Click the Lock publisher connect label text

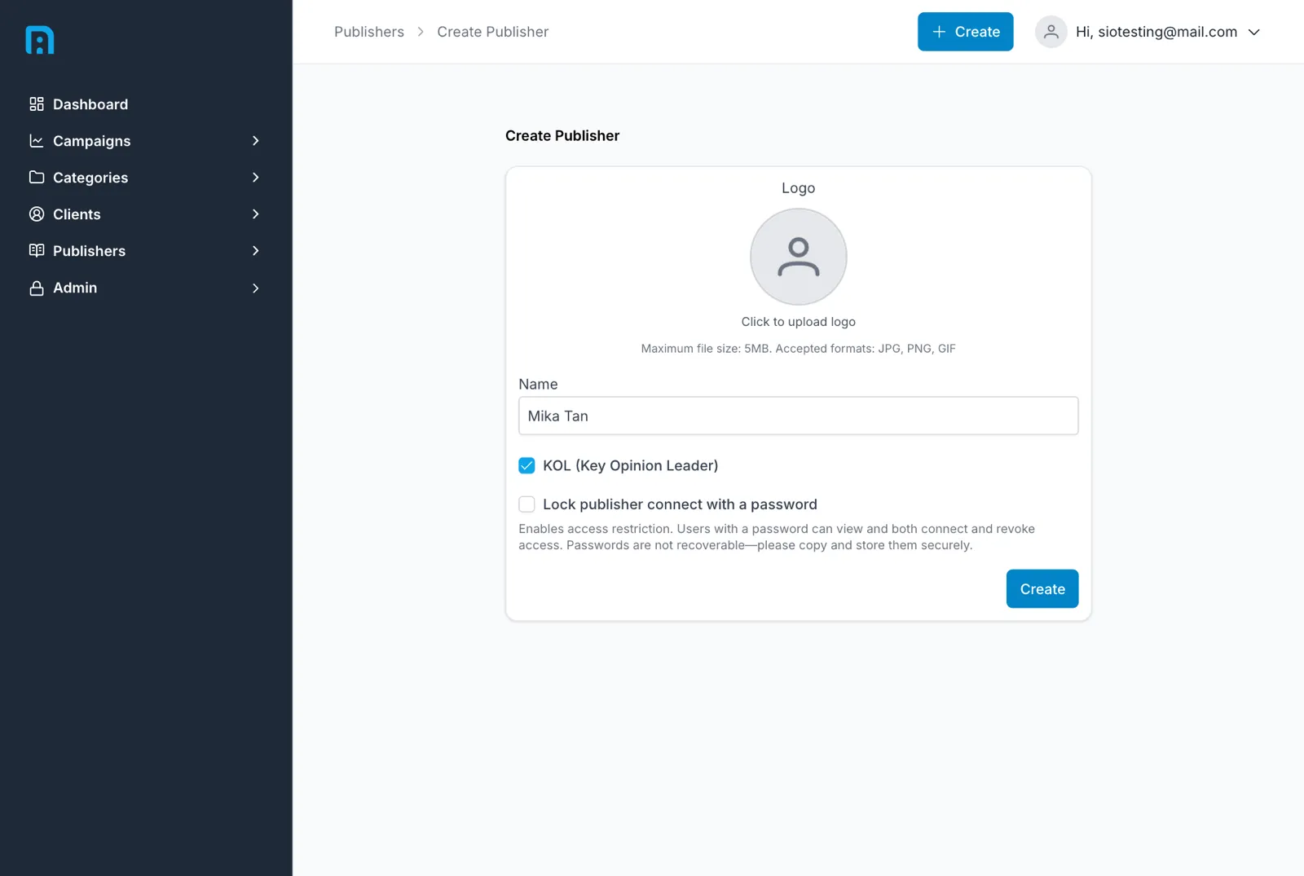[x=681, y=504]
